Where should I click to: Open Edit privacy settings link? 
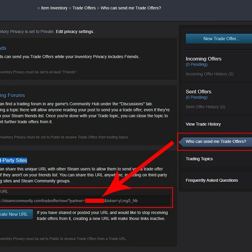[75, 31]
